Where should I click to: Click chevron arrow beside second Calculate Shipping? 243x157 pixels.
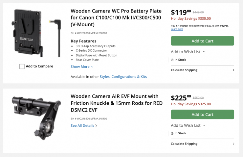click(233, 144)
